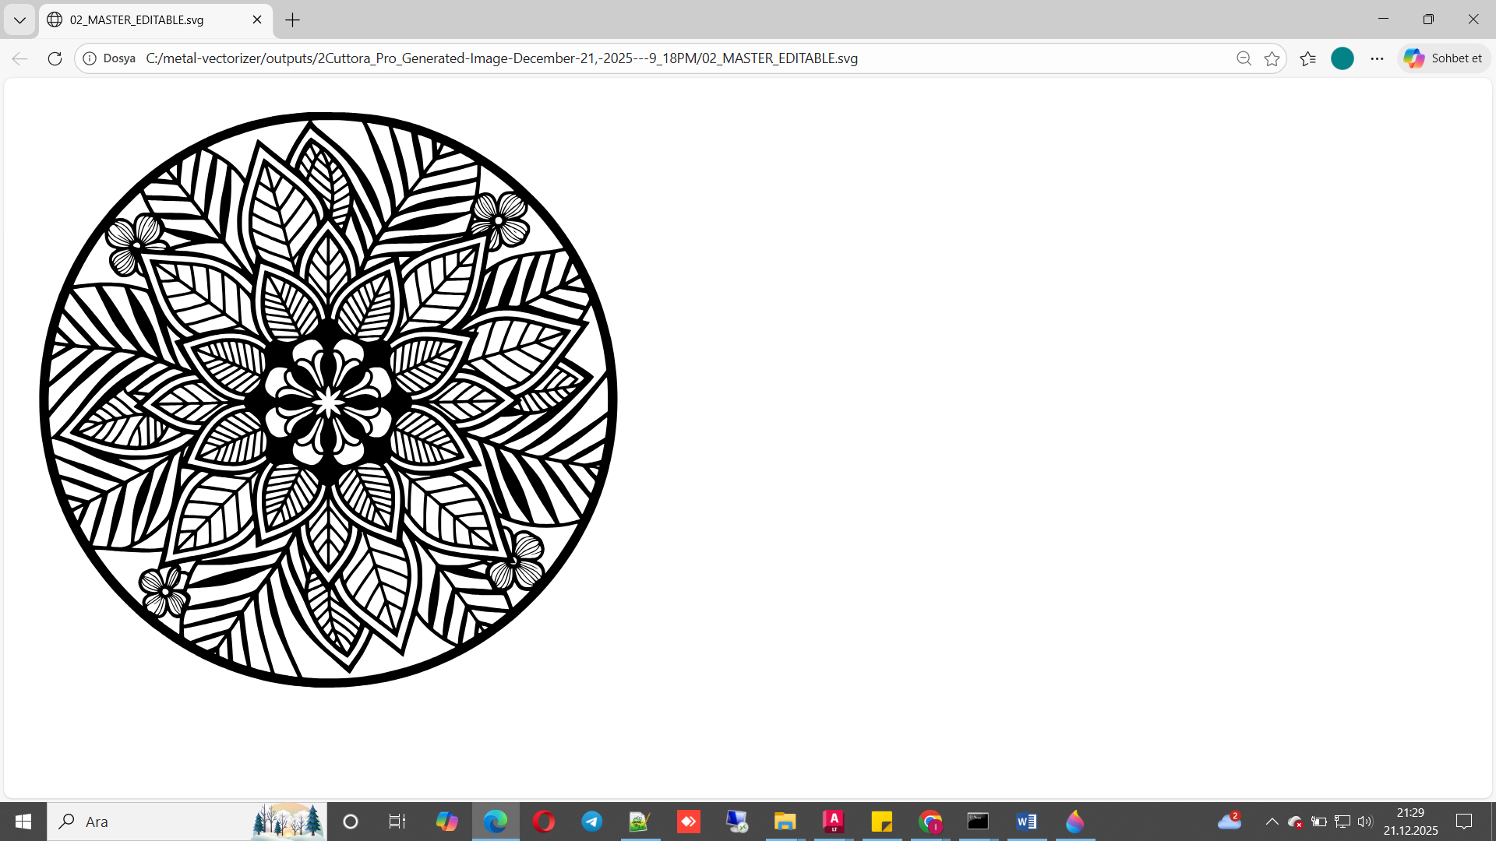The height and width of the screenshot is (841, 1496).
Task: Click the site information Dosya icon
Action: pyautogui.click(x=90, y=58)
